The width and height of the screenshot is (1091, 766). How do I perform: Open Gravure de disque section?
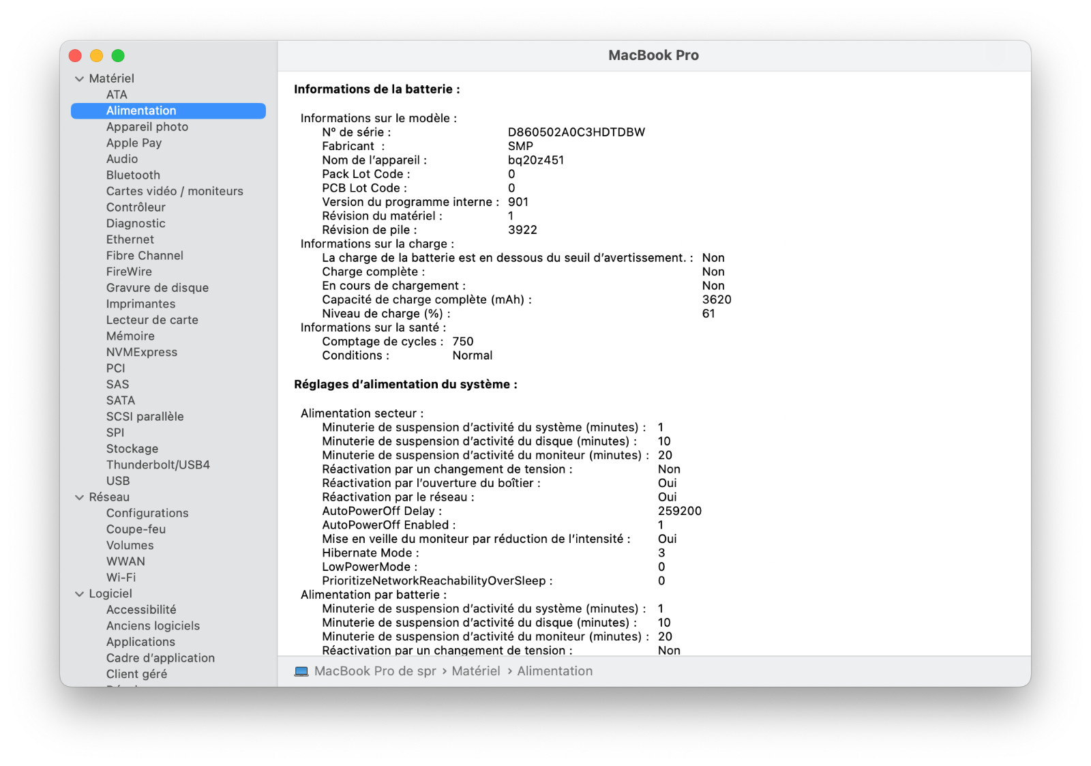coord(158,288)
